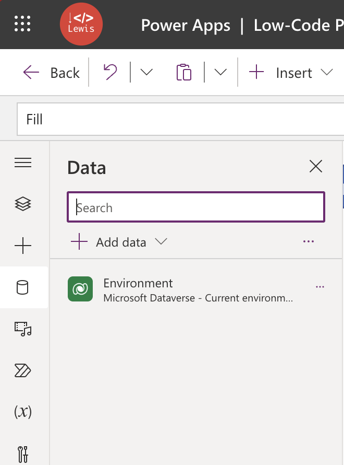Screen dimensions: 344x465
Task: Click the Search data field
Action: [195, 207]
